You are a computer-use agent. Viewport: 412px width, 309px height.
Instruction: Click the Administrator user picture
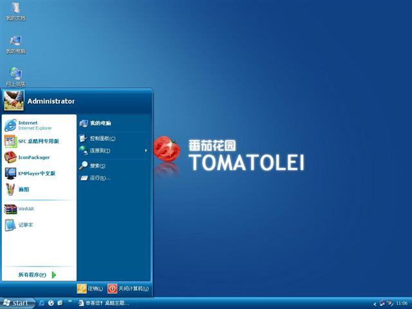click(x=14, y=101)
